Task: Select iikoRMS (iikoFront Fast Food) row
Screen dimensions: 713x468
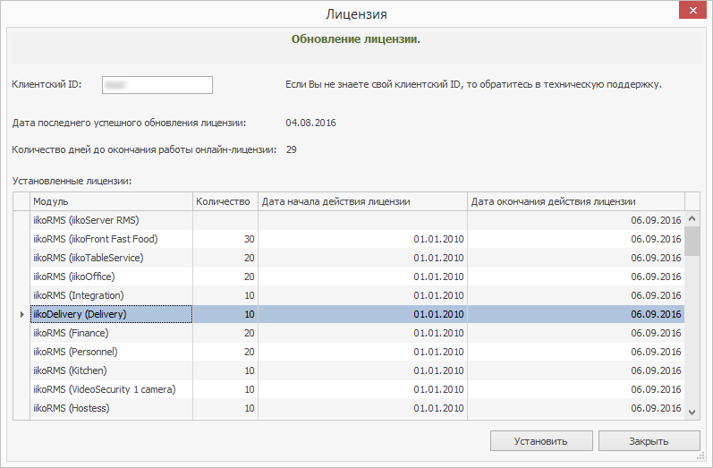Action: [110, 239]
